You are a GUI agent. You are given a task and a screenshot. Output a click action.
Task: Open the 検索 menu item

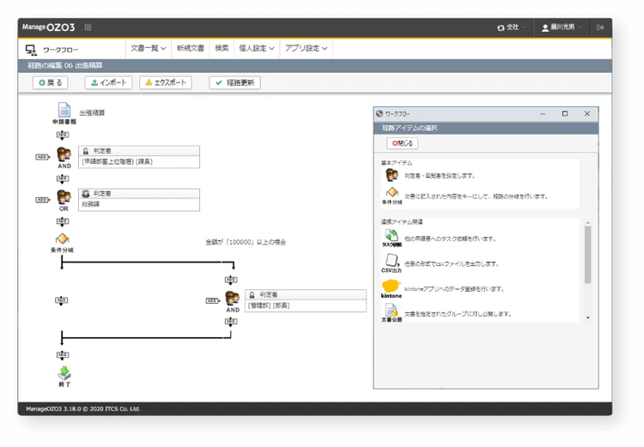click(222, 48)
